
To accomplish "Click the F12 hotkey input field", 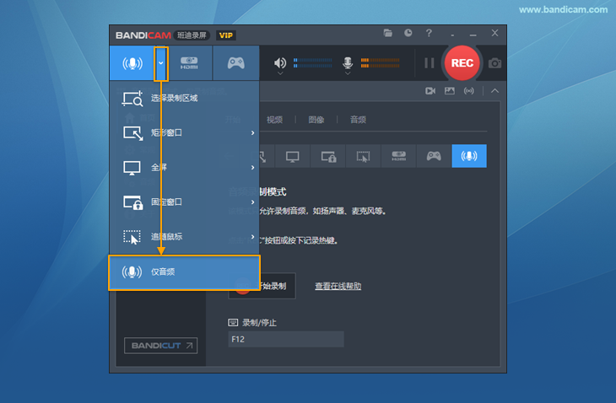I will pos(286,339).
